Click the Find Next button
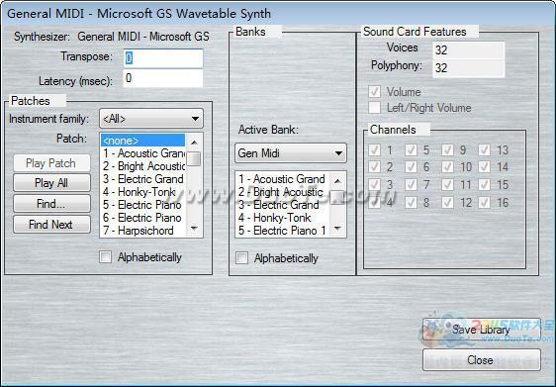556x387 pixels. pyautogui.click(x=51, y=225)
